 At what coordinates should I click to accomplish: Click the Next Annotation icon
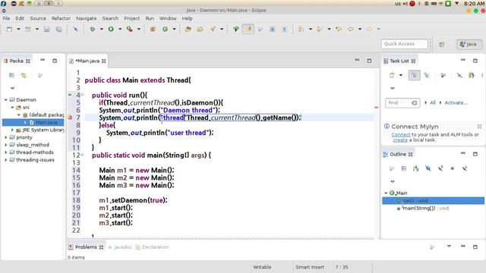[301, 29]
